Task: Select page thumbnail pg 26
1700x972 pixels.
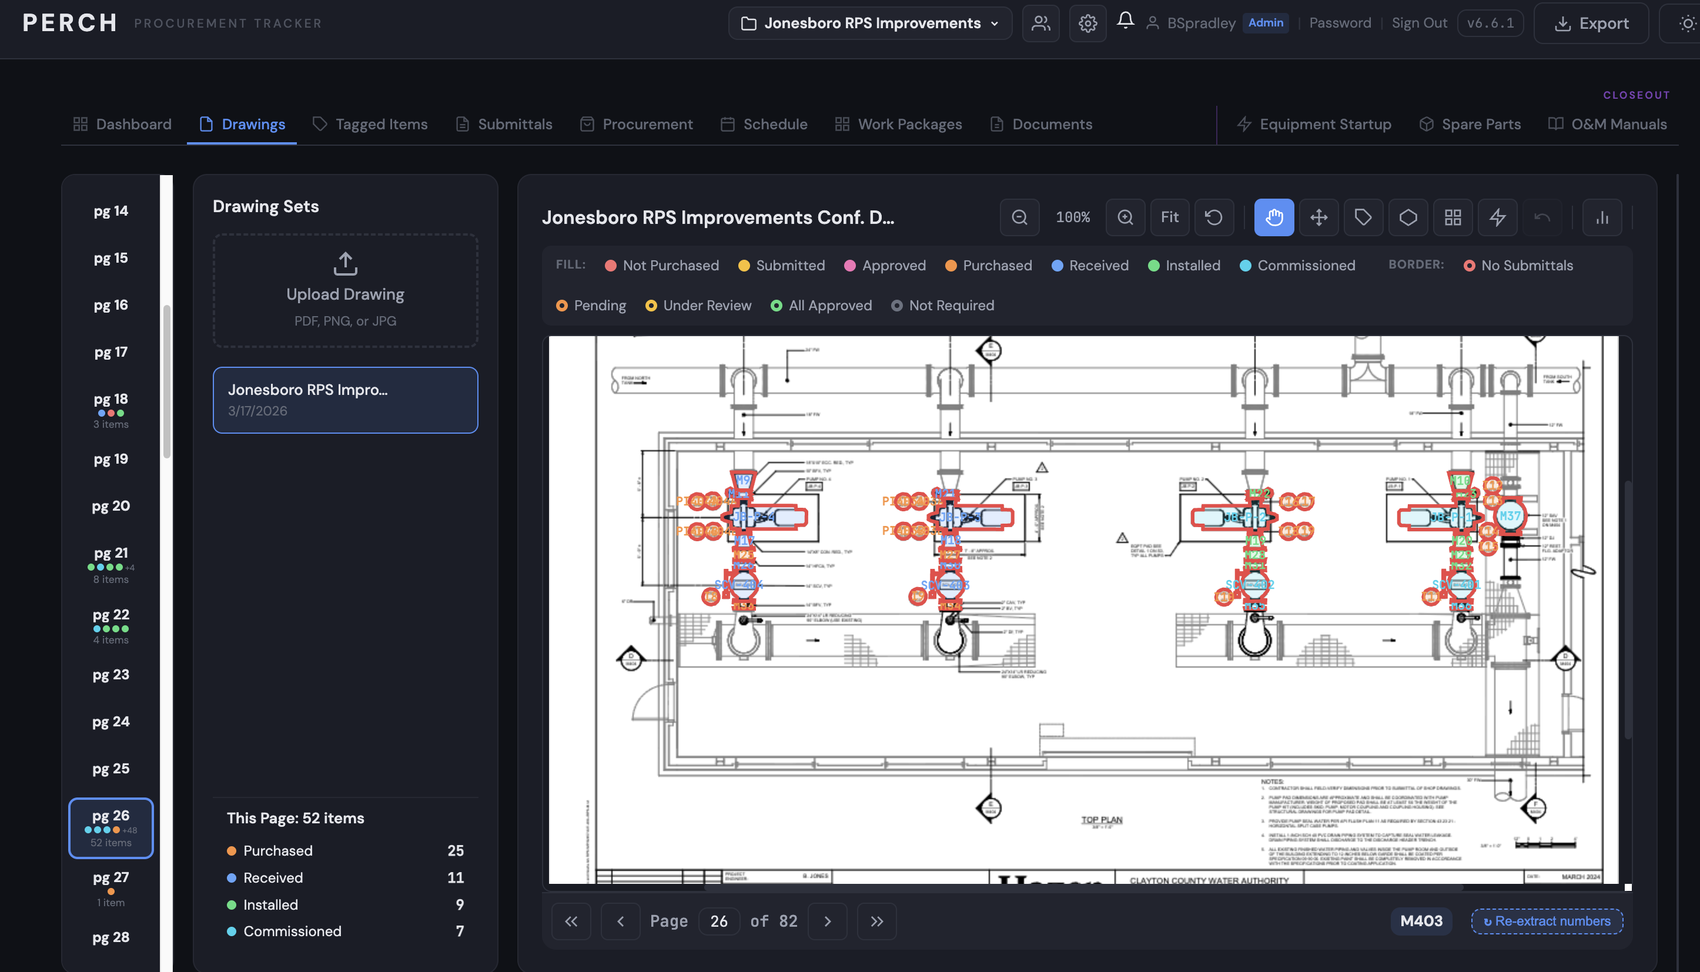Action: tap(111, 829)
